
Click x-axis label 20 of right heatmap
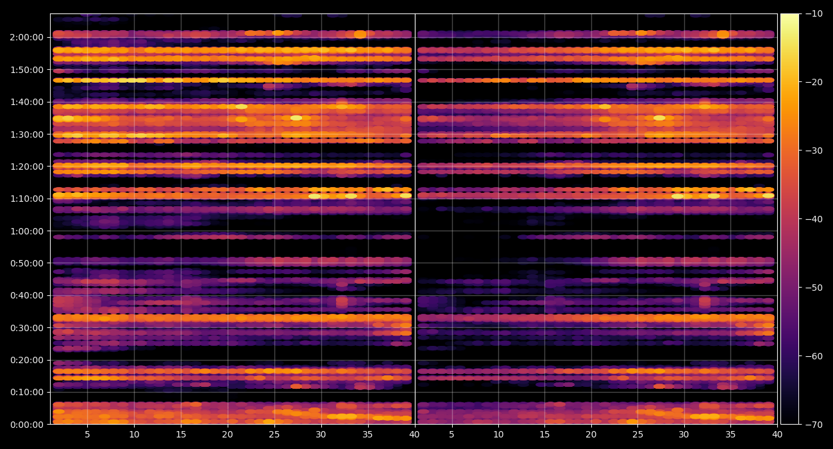tap(591, 435)
